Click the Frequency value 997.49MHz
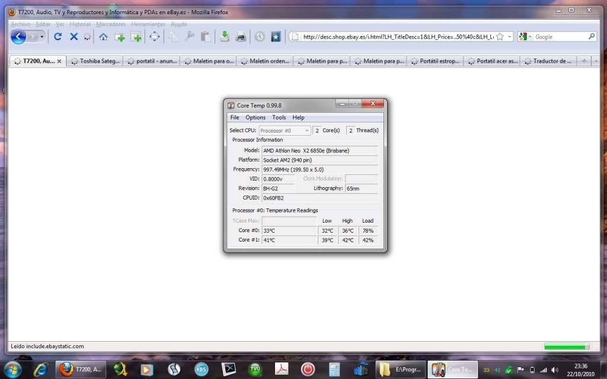Image resolution: width=607 pixels, height=379 pixels. 320,169
